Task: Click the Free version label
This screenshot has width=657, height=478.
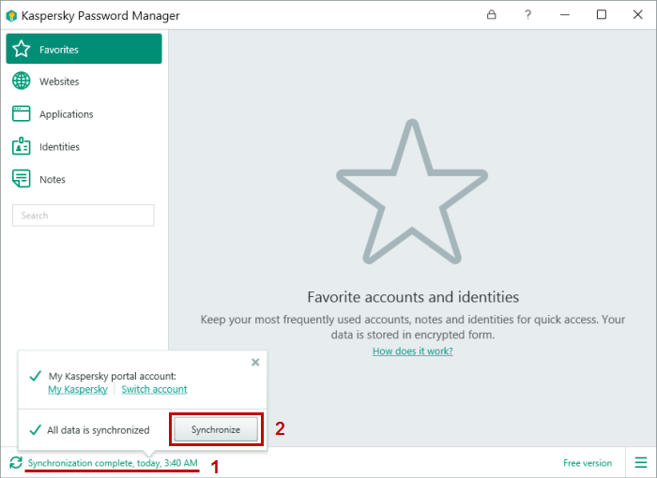Action: pos(587,463)
